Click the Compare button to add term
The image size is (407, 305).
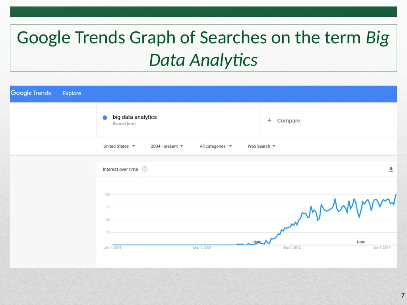click(x=283, y=121)
